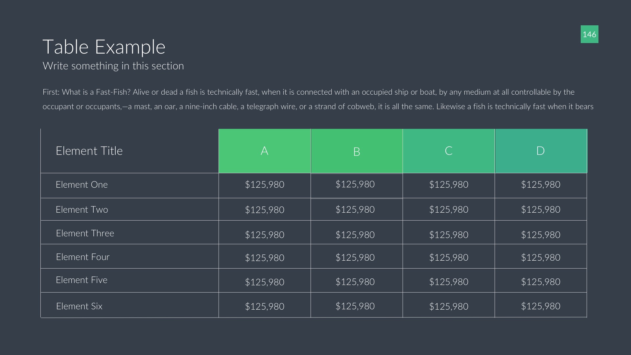Select the Element Four row label
631x355 pixels.
[x=83, y=257]
